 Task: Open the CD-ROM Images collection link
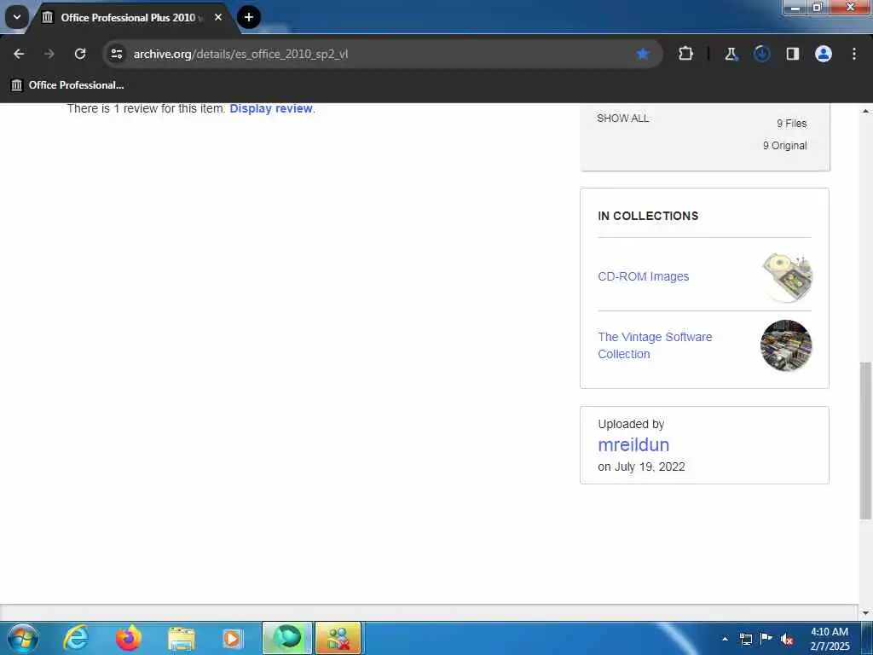tap(643, 276)
